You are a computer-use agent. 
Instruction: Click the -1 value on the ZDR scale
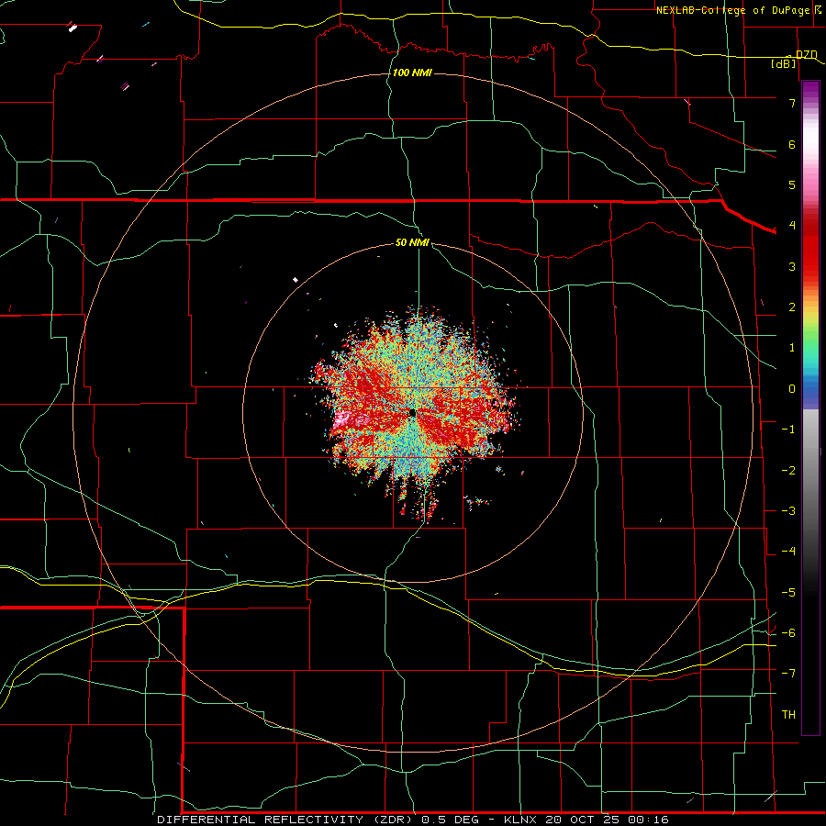(788, 430)
